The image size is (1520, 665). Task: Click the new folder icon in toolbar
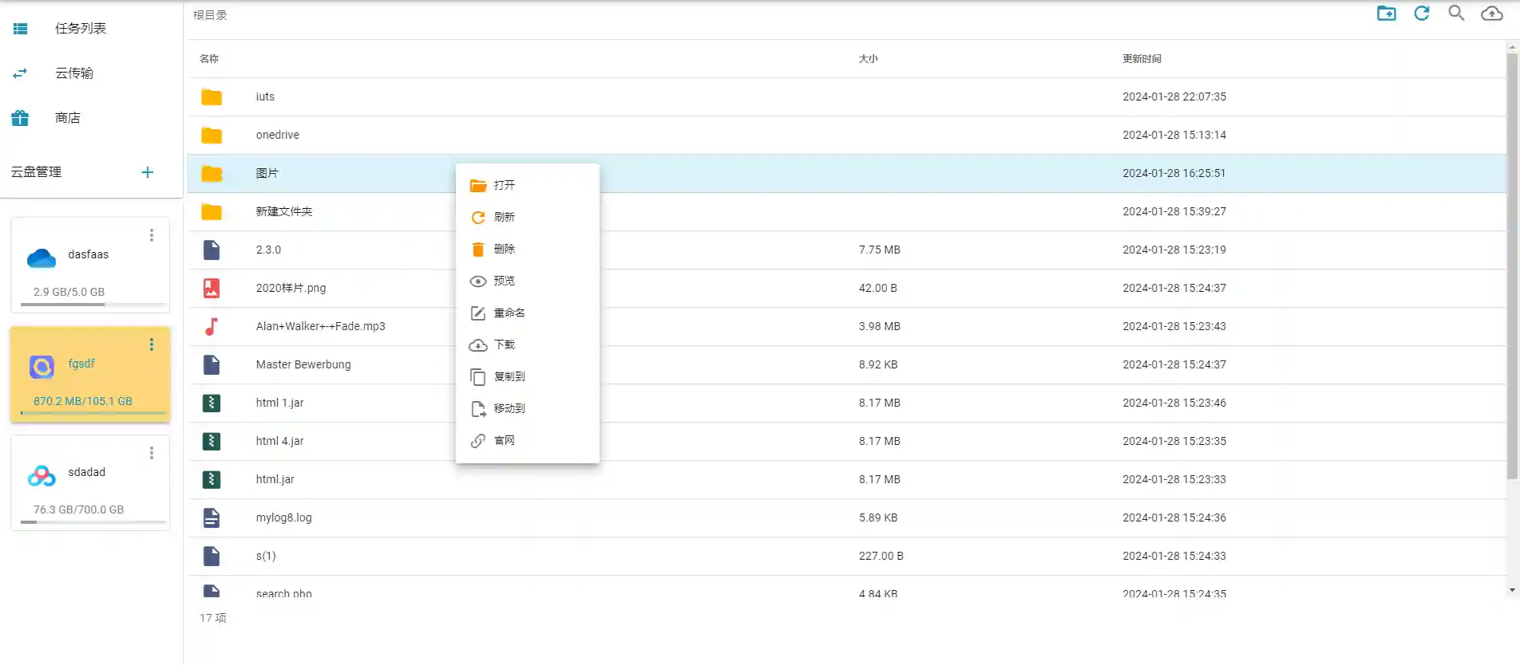click(1386, 14)
